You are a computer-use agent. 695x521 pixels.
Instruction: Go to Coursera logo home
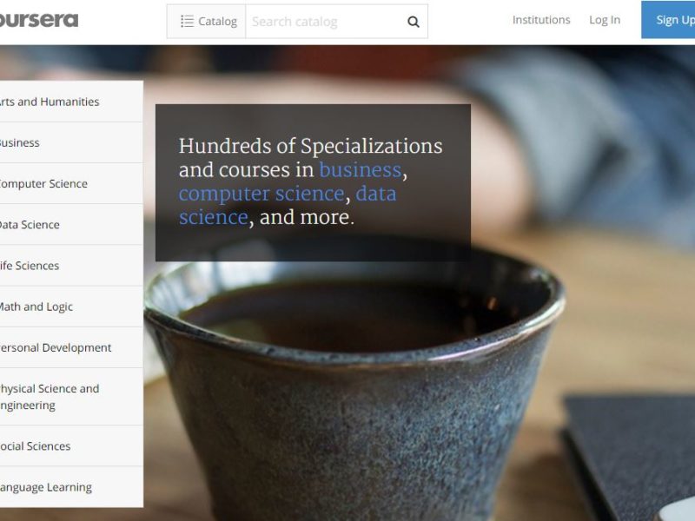[x=39, y=20]
